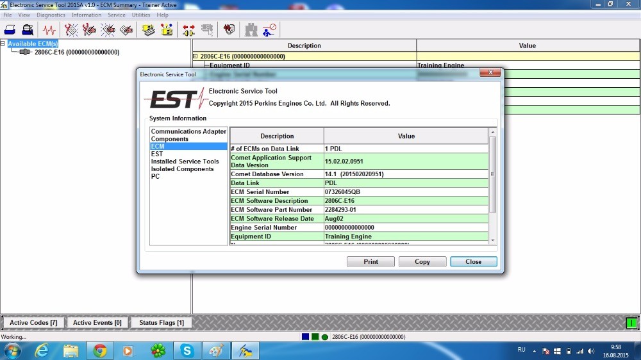This screenshot has height=360, width=641.
Task: Click the Copy button in the dialog
Action: [422, 261]
